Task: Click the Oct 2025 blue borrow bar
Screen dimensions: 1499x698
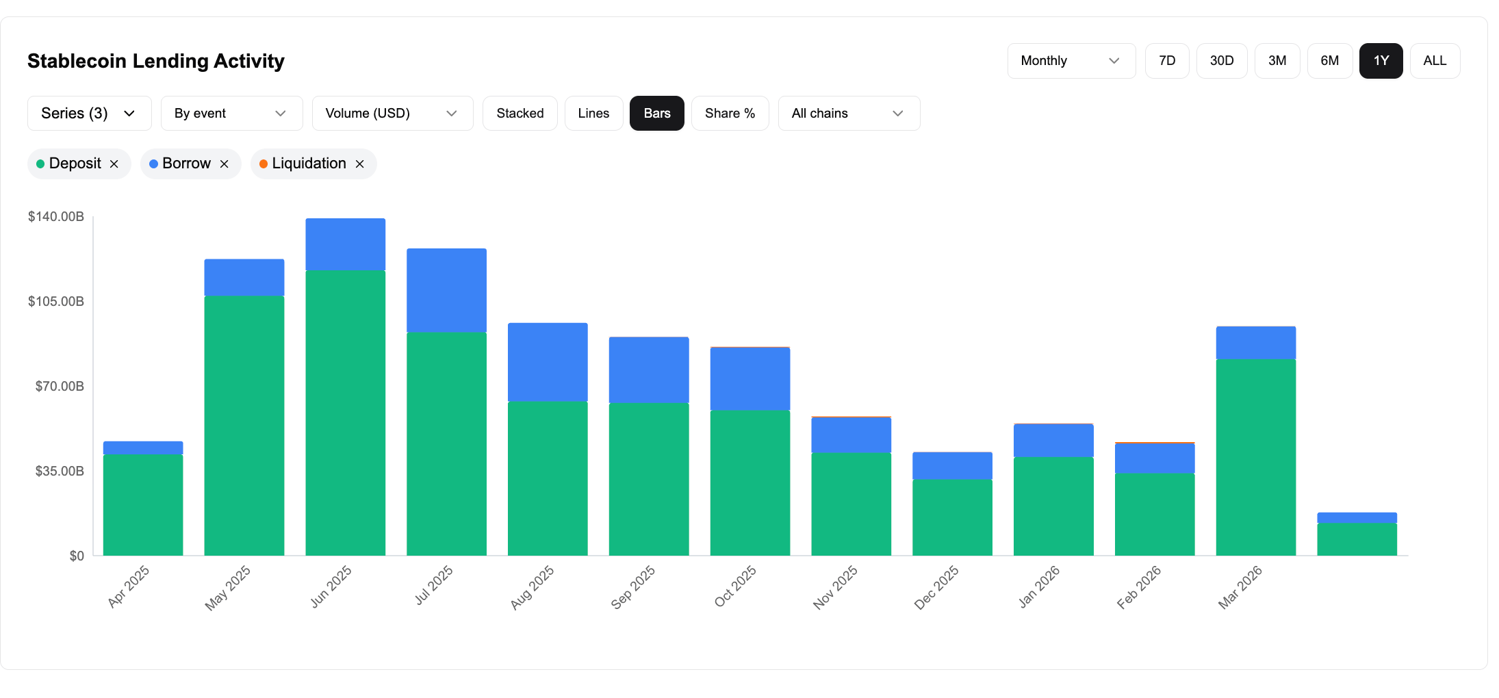Action: coord(750,378)
